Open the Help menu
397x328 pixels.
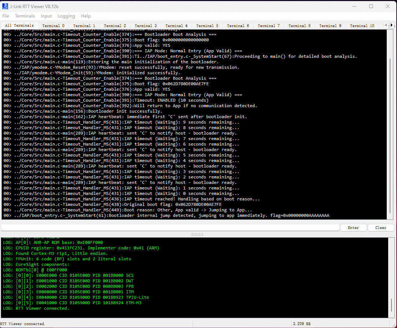click(86, 16)
